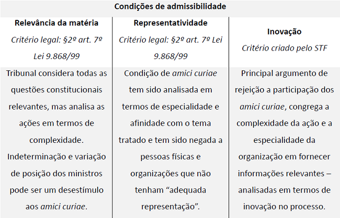Click "Lei 9.868/99" under Relevância da matéria
The width and height of the screenshot is (340, 218).
coord(56,56)
